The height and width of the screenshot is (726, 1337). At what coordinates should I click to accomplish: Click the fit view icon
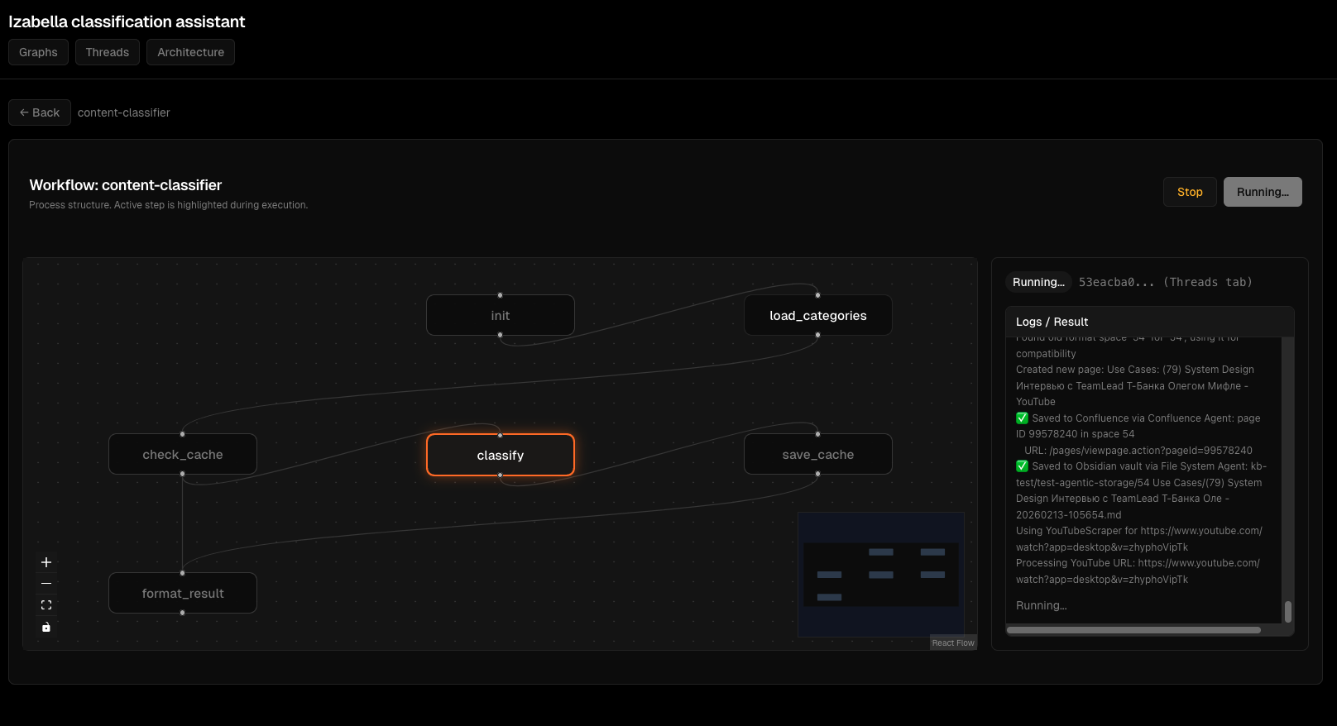tap(46, 605)
